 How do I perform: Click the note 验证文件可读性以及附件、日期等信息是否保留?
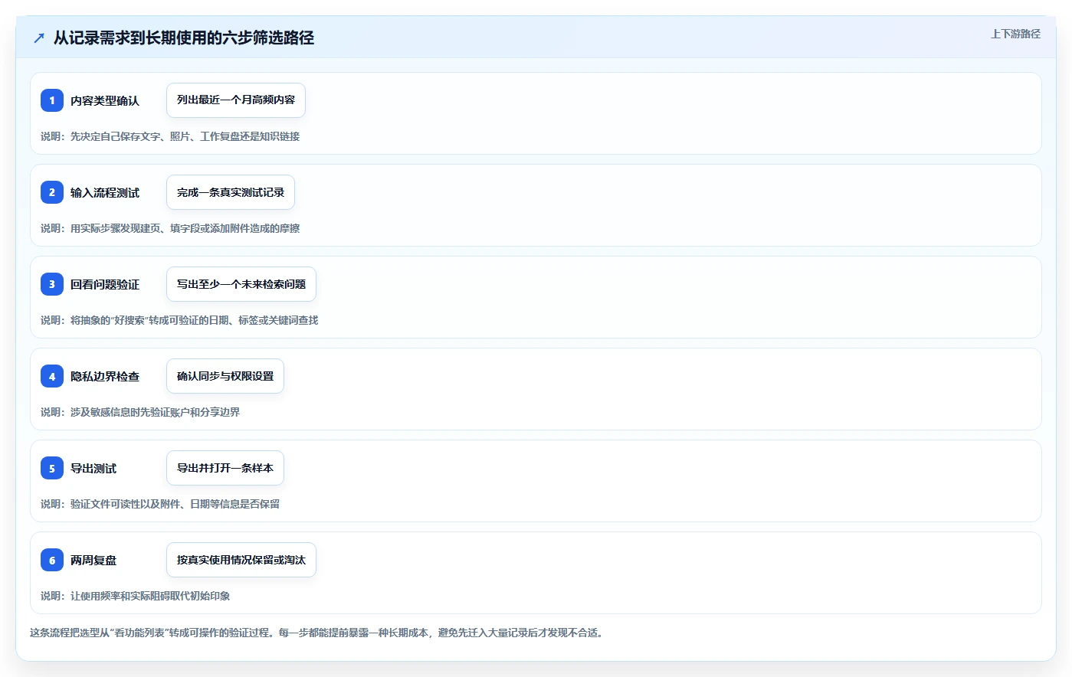175,504
